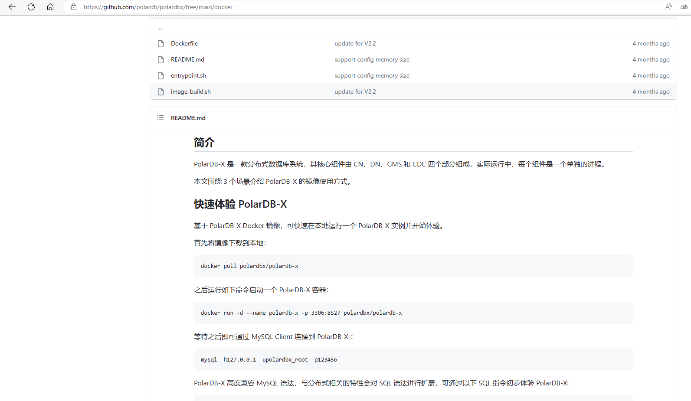Open README.md commit 'support config memory size'
The width and height of the screenshot is (691, 401).
[x=372, y=59]
